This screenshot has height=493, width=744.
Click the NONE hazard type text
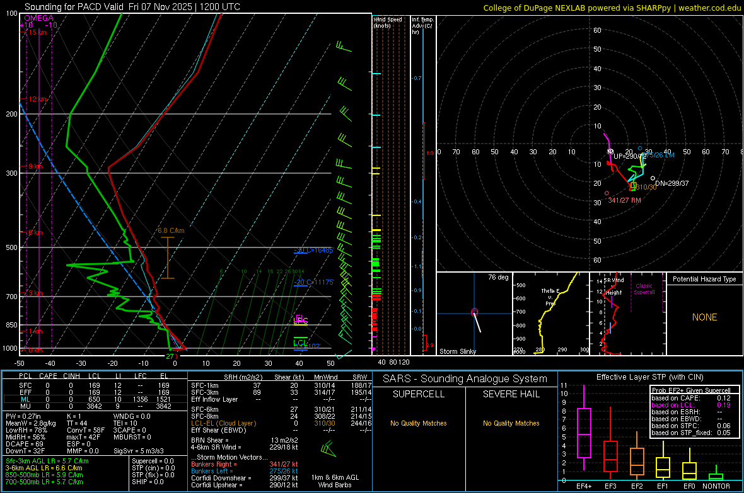pyautogui.click(x=704, y=317)
